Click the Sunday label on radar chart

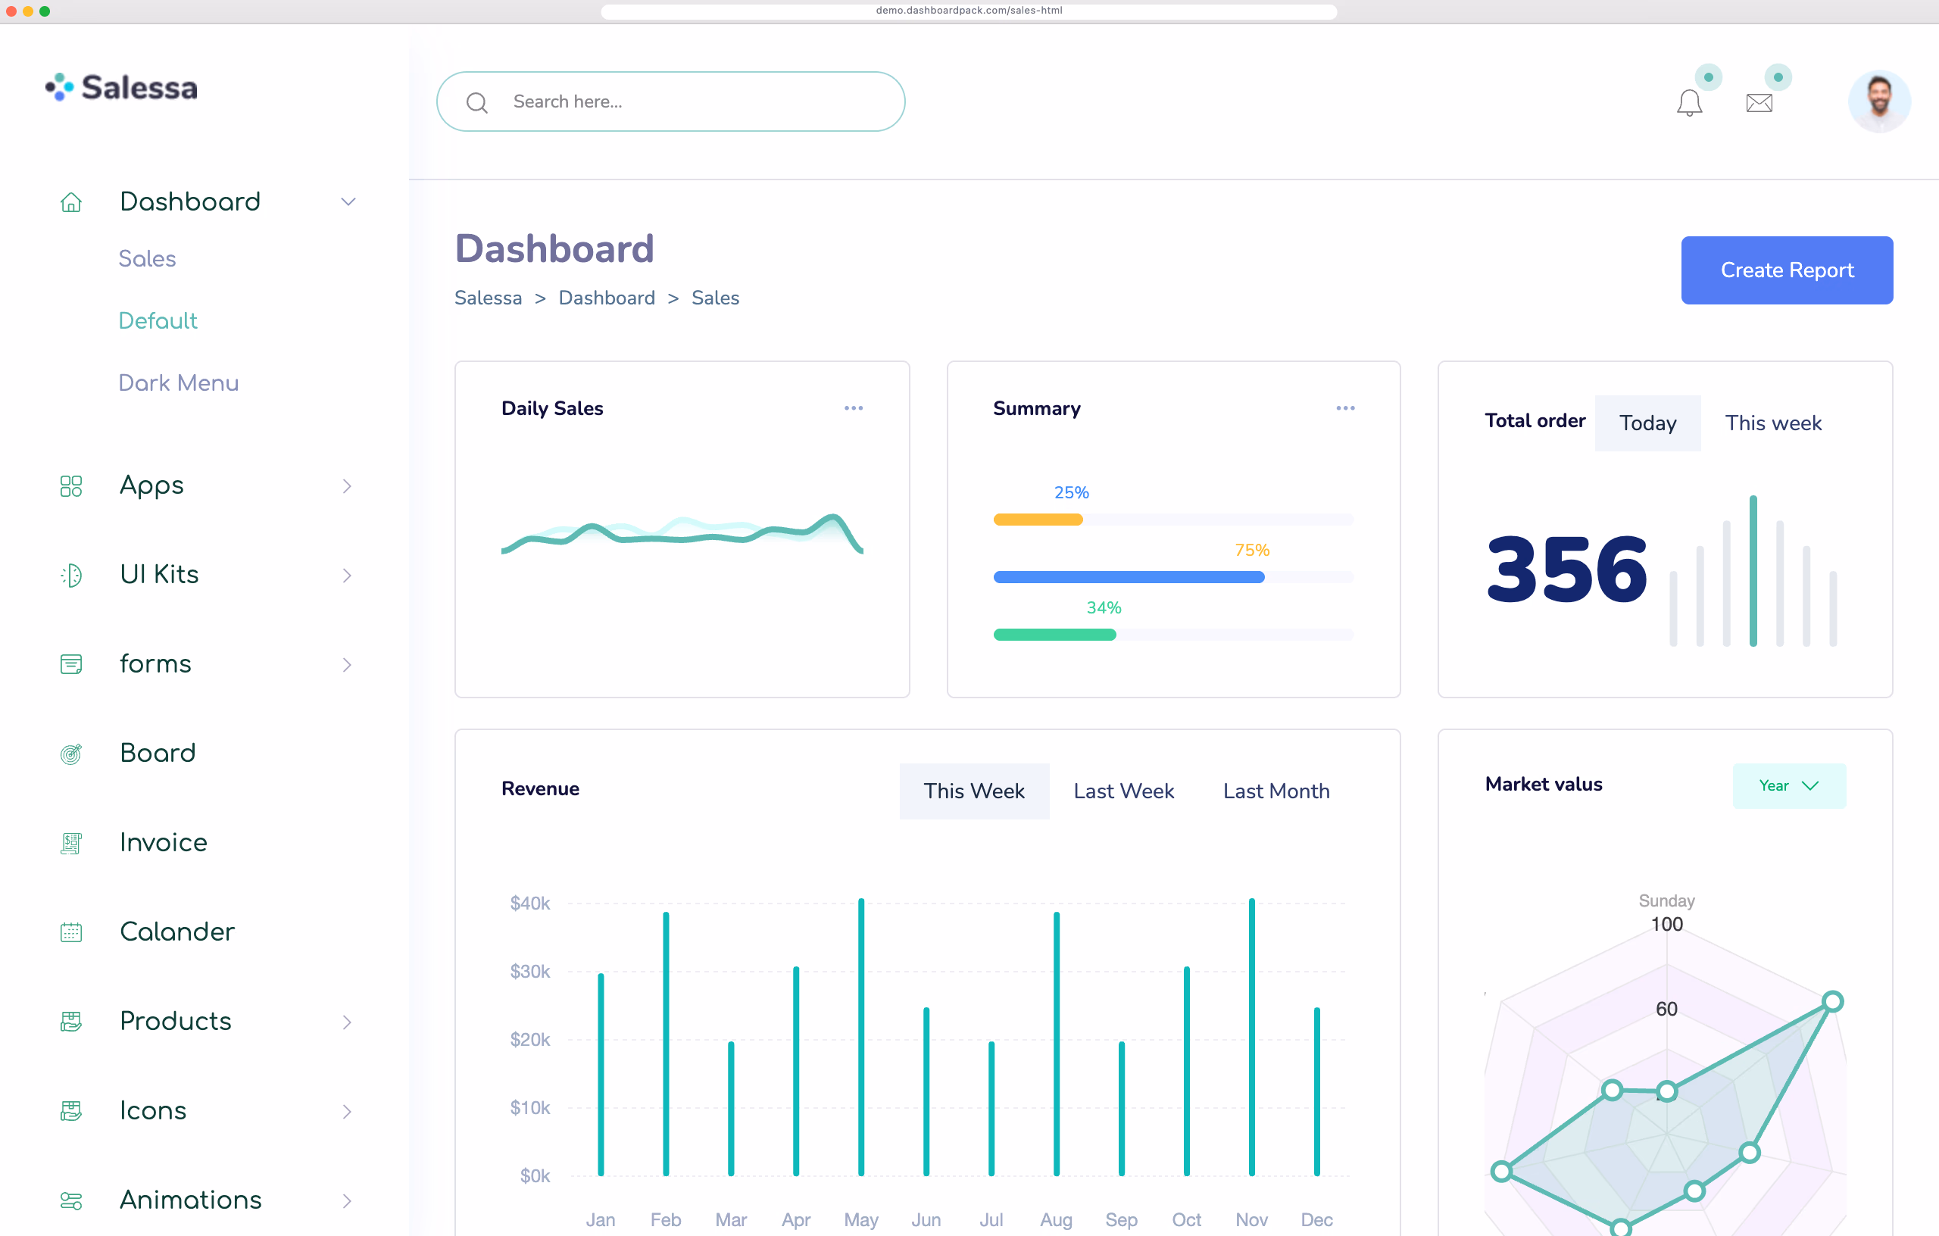point(1666,900)
